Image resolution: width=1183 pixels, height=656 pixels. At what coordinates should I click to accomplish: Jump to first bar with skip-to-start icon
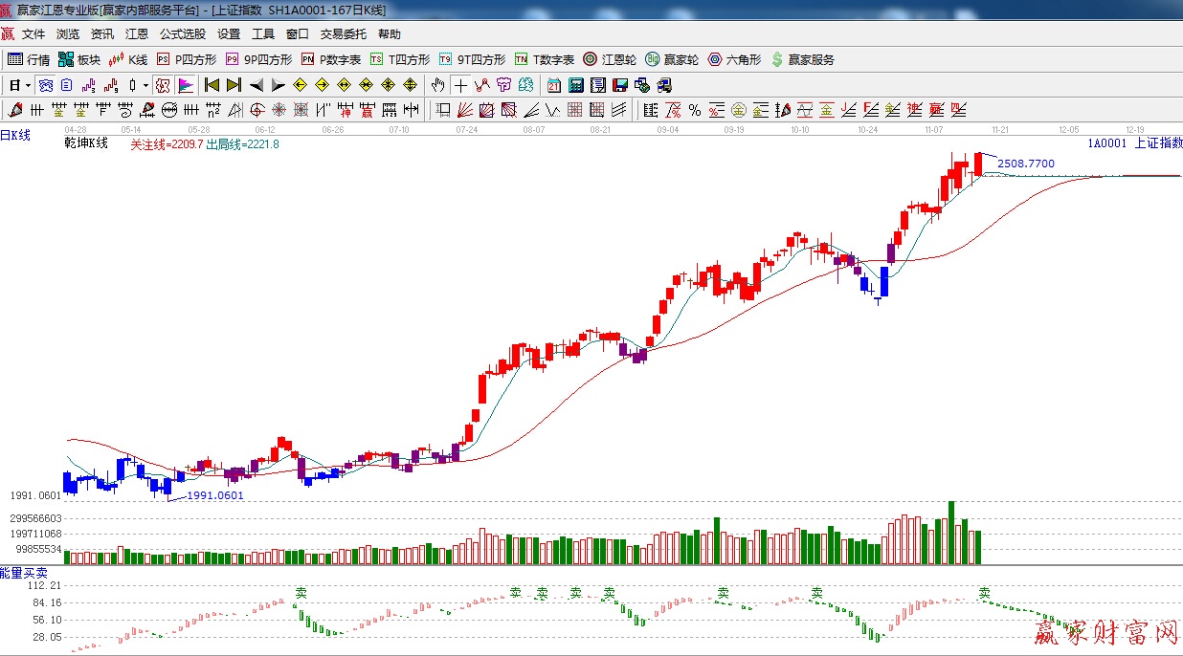212,85
